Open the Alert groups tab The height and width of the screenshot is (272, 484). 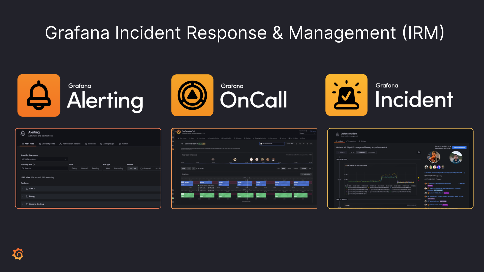pyautogui.click(x=107, y=144)
